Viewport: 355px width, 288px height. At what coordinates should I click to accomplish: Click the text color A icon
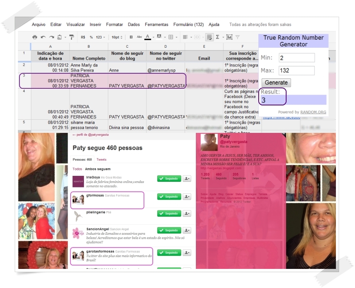(x=148, y=37)
